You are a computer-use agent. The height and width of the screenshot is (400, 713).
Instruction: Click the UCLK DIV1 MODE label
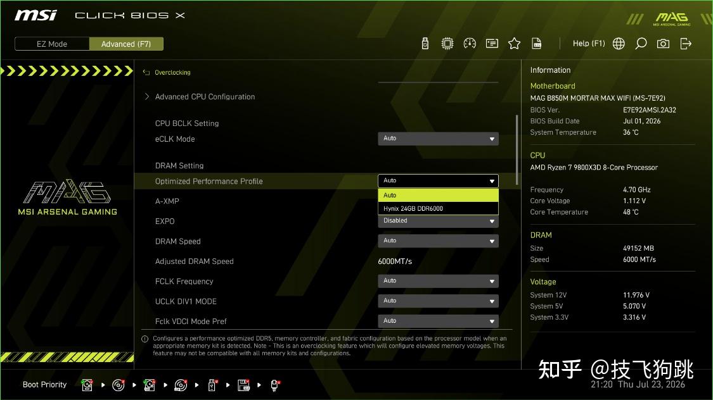[x=186, y=301]
